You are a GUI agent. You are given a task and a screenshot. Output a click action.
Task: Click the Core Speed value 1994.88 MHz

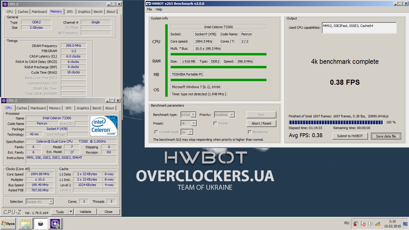click(40, 174)
